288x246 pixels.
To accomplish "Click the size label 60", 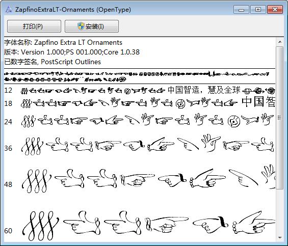I will pos(8,231).
